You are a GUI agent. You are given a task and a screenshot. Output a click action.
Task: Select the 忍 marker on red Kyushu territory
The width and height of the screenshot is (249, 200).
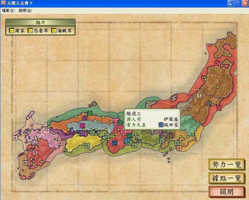[35, 153]
